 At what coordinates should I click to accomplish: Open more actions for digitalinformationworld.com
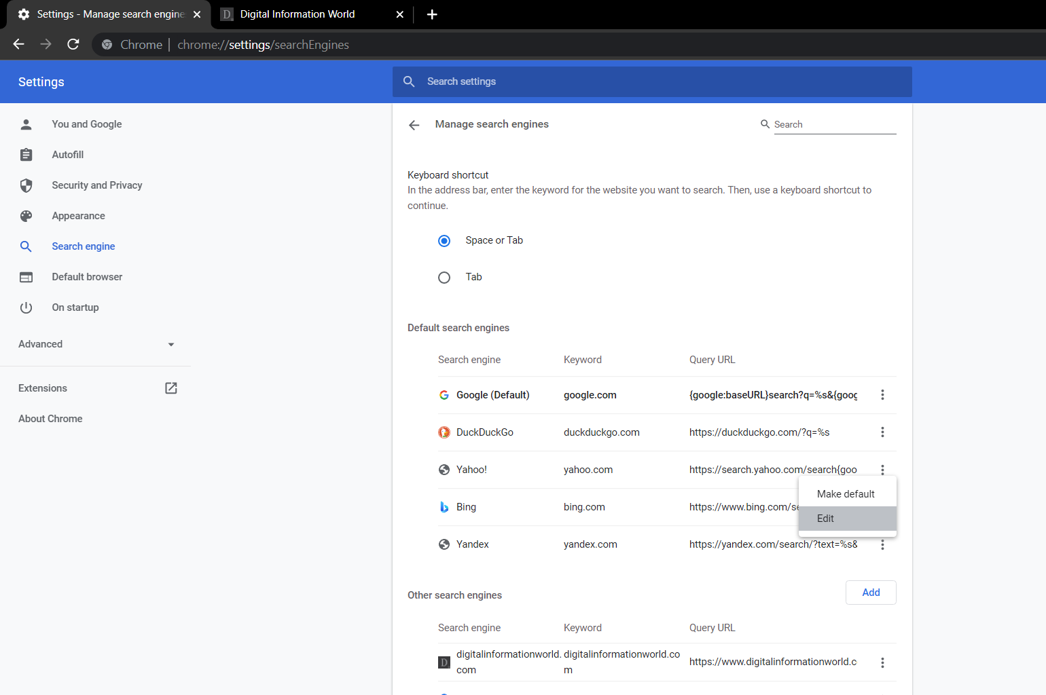pos(882,662)
